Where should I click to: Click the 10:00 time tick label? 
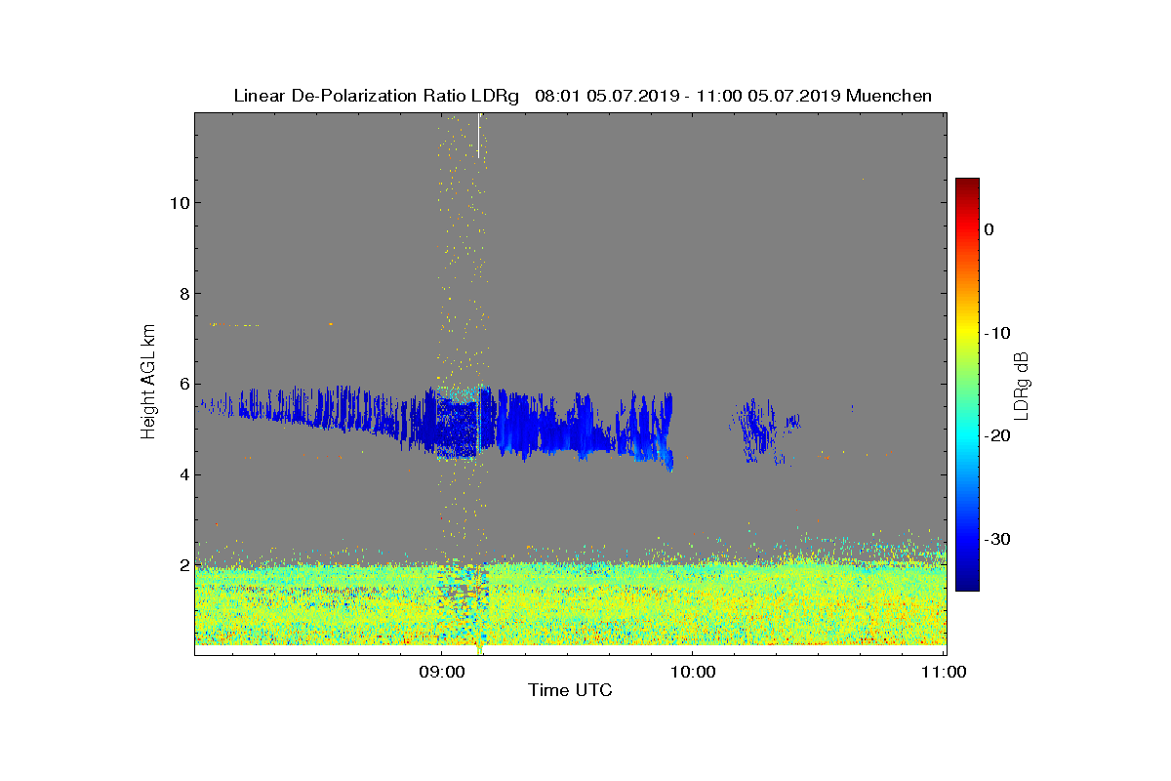point(692,672)
